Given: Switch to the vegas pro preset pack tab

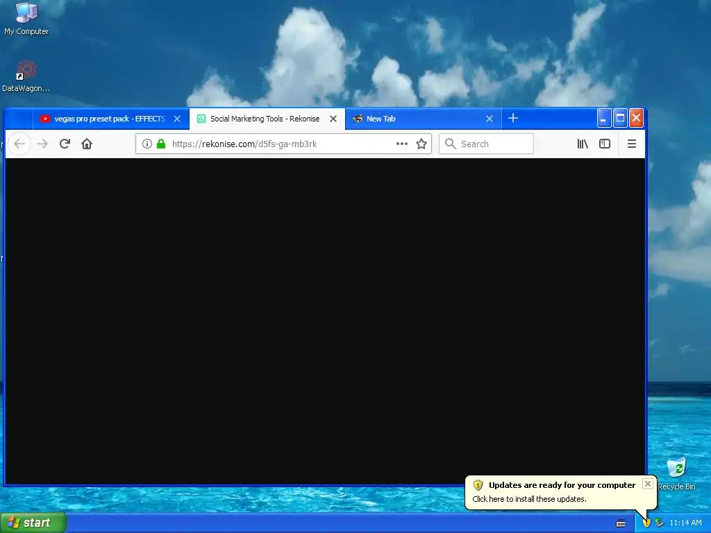Looking at the screenshot, I should tap(110, 119).
